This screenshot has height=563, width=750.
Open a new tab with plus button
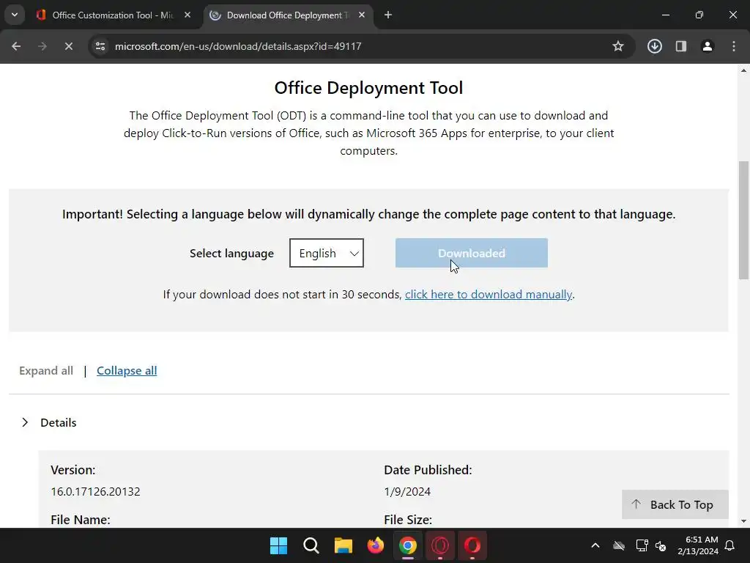coord(388,15)
